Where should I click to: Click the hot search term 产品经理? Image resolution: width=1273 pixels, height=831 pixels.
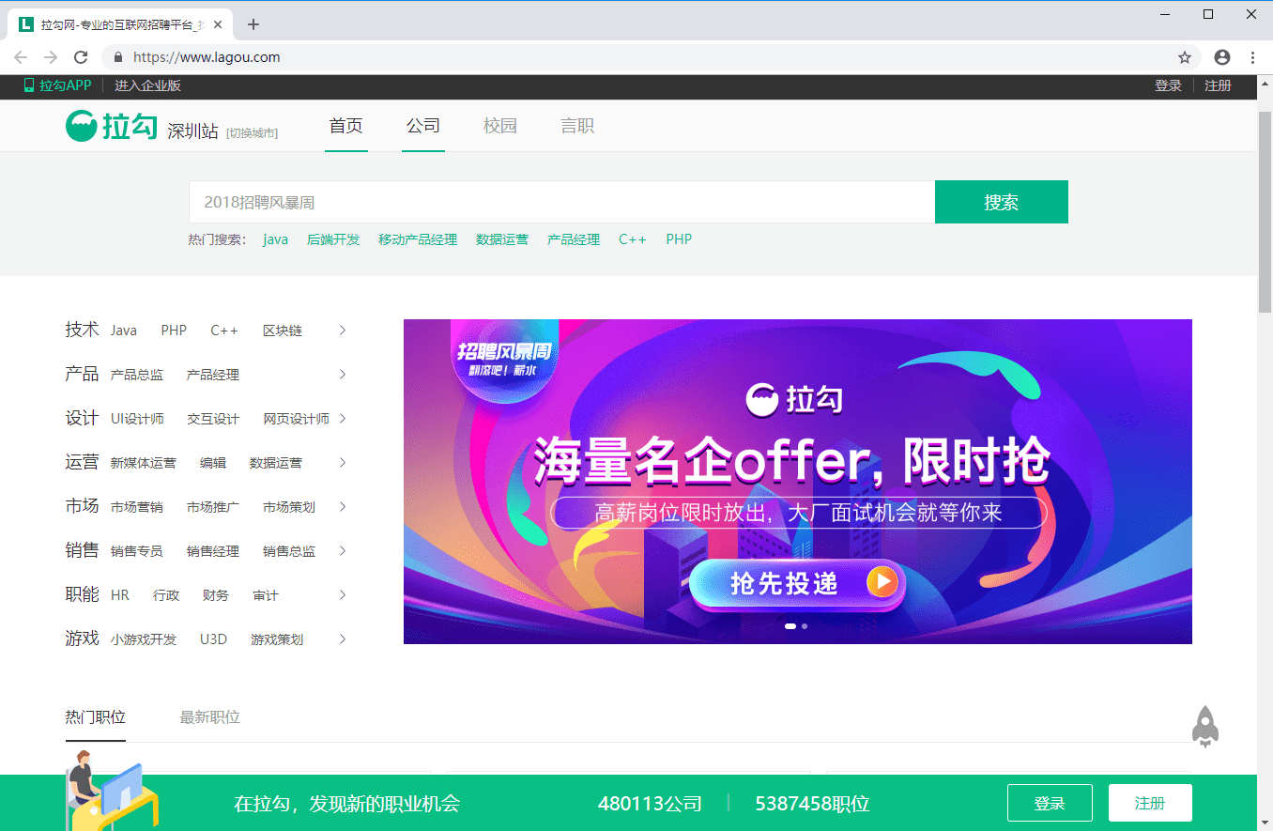click(x=574, y=239)
